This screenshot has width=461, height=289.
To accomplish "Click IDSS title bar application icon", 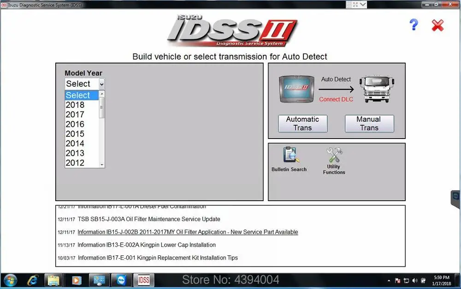I will 4,5.
